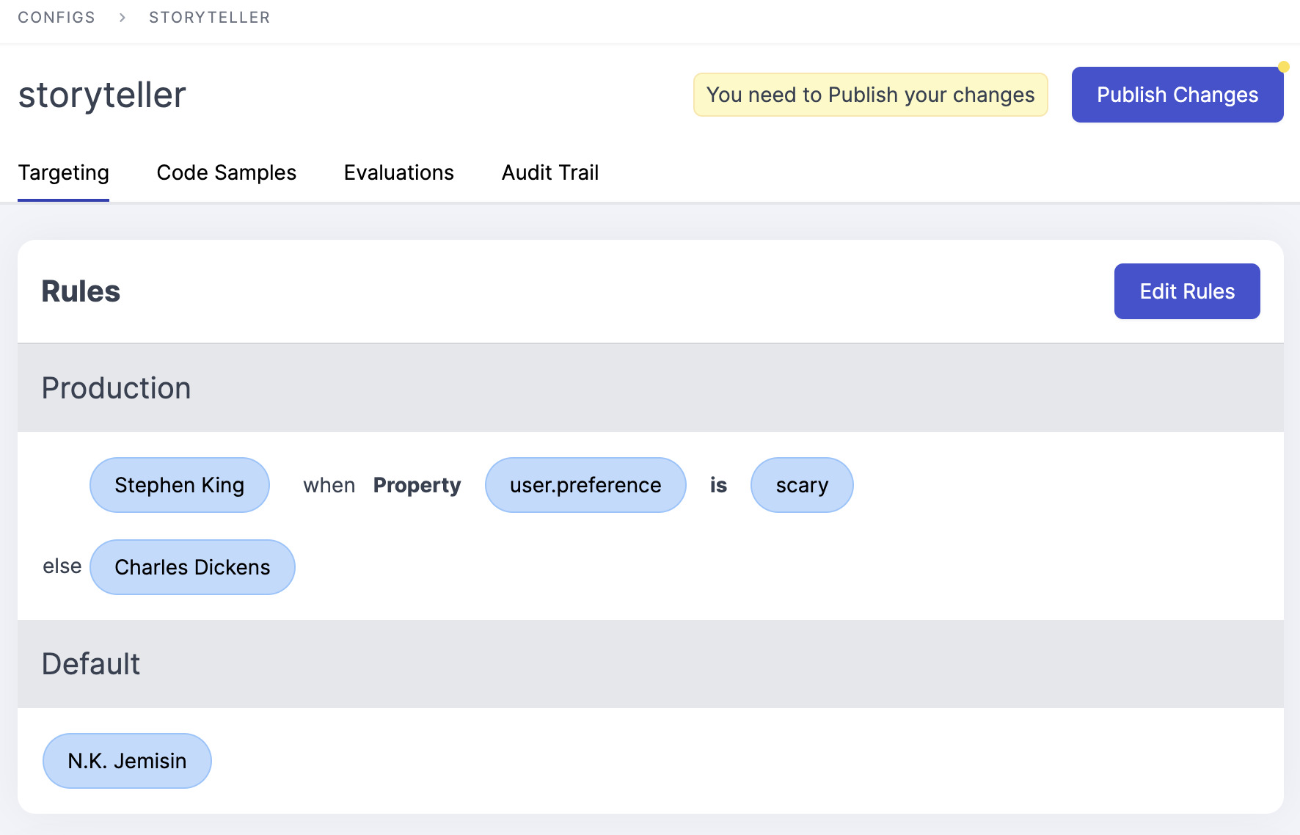Viewport: 1300px width, 835px height.
Task: Click the 'You need to Publish' notice
Action: tap(870, 95)
